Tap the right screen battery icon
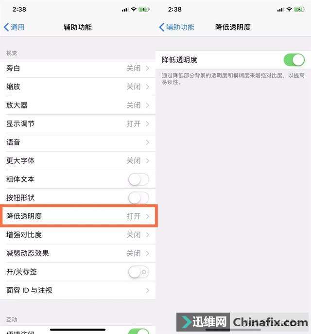 click(299, 9)
